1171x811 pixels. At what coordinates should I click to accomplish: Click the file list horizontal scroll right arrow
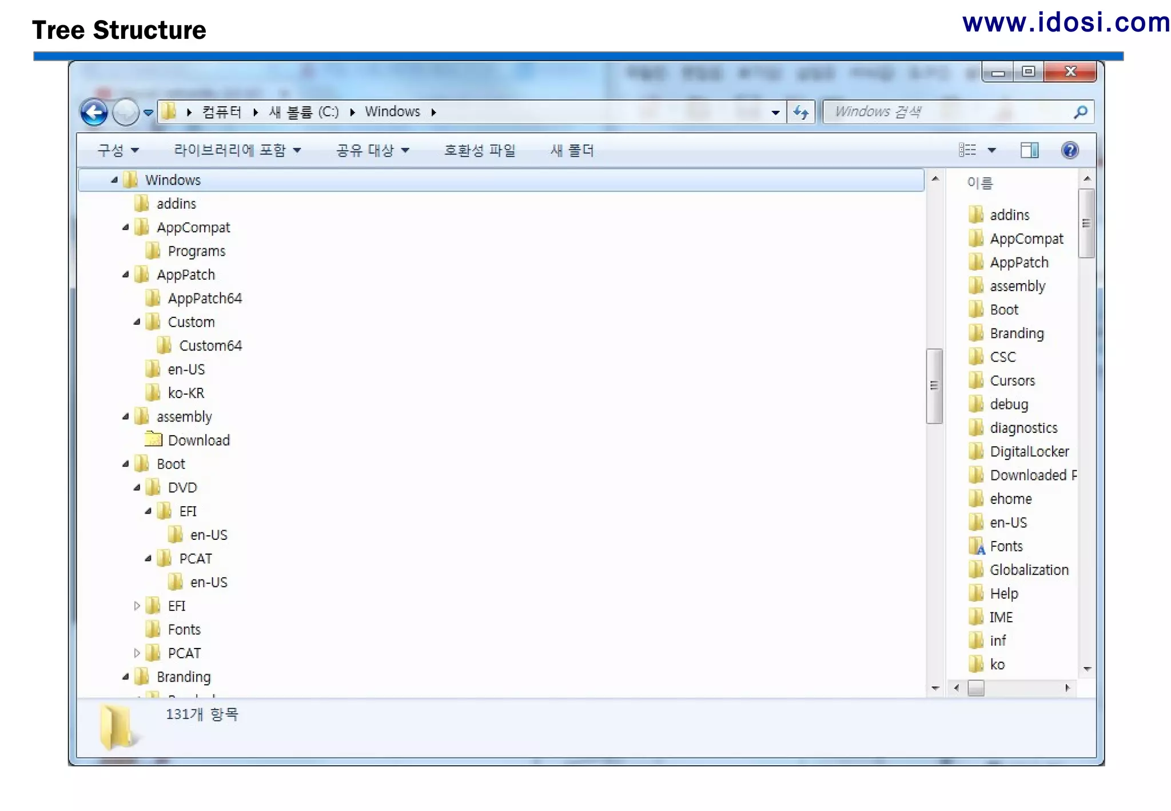point(1067,688)
